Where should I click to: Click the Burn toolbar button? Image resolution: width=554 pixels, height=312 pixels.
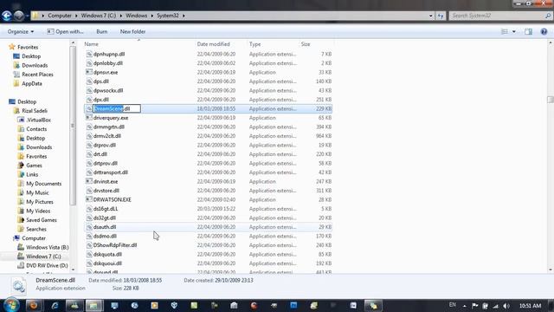[102, 31]
